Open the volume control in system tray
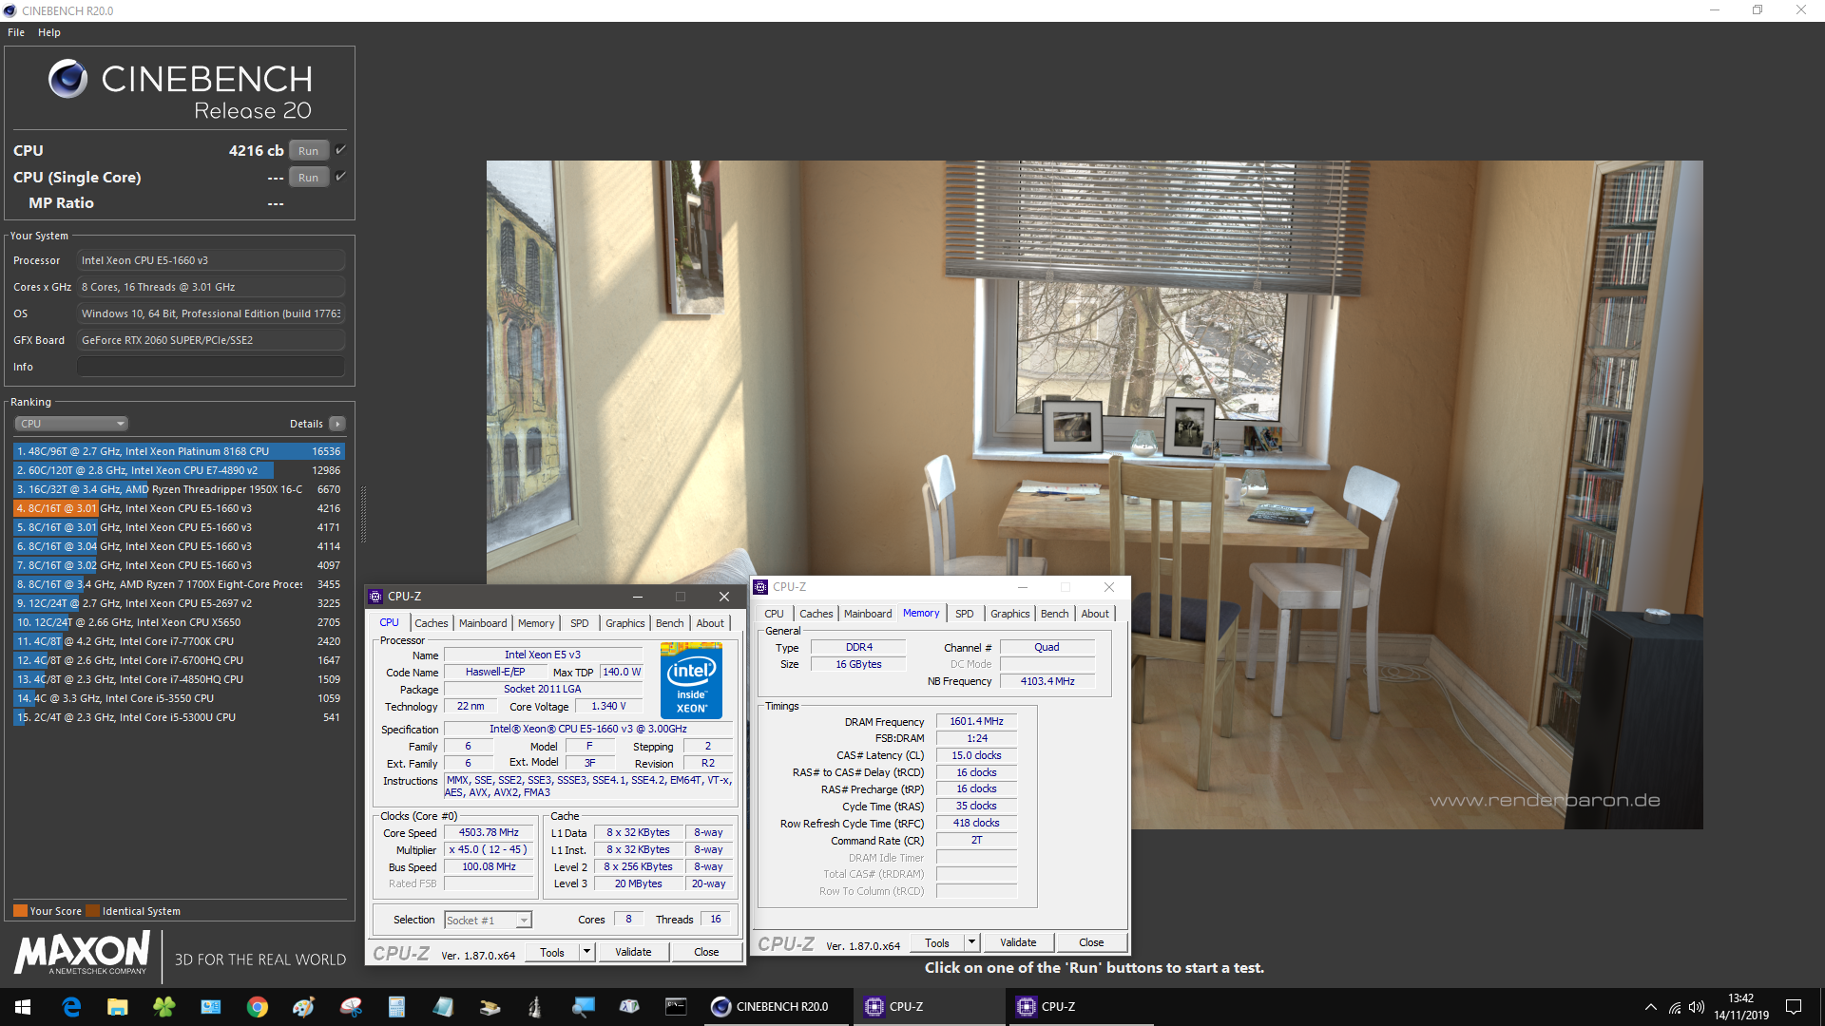The height and width of the screenshot is (1026, 1825). tap(1697, 1007)
